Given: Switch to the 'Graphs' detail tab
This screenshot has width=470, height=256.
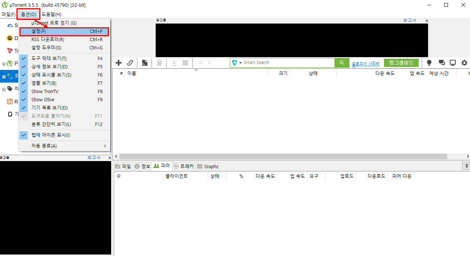Looking at the screenshot, I should coord(207,166).
